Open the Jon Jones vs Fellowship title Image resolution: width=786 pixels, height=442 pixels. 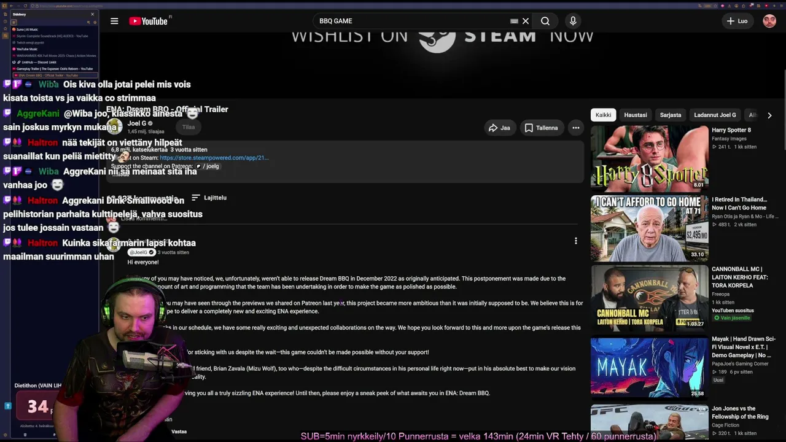click(x=740, y=413)
